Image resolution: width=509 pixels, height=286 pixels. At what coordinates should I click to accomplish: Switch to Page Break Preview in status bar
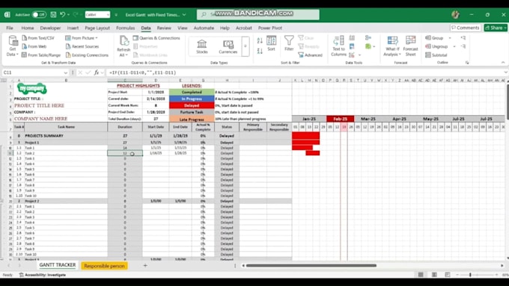coord(448,275)
